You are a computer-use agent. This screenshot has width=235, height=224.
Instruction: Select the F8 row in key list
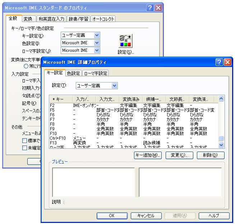[x=134, y=124]
